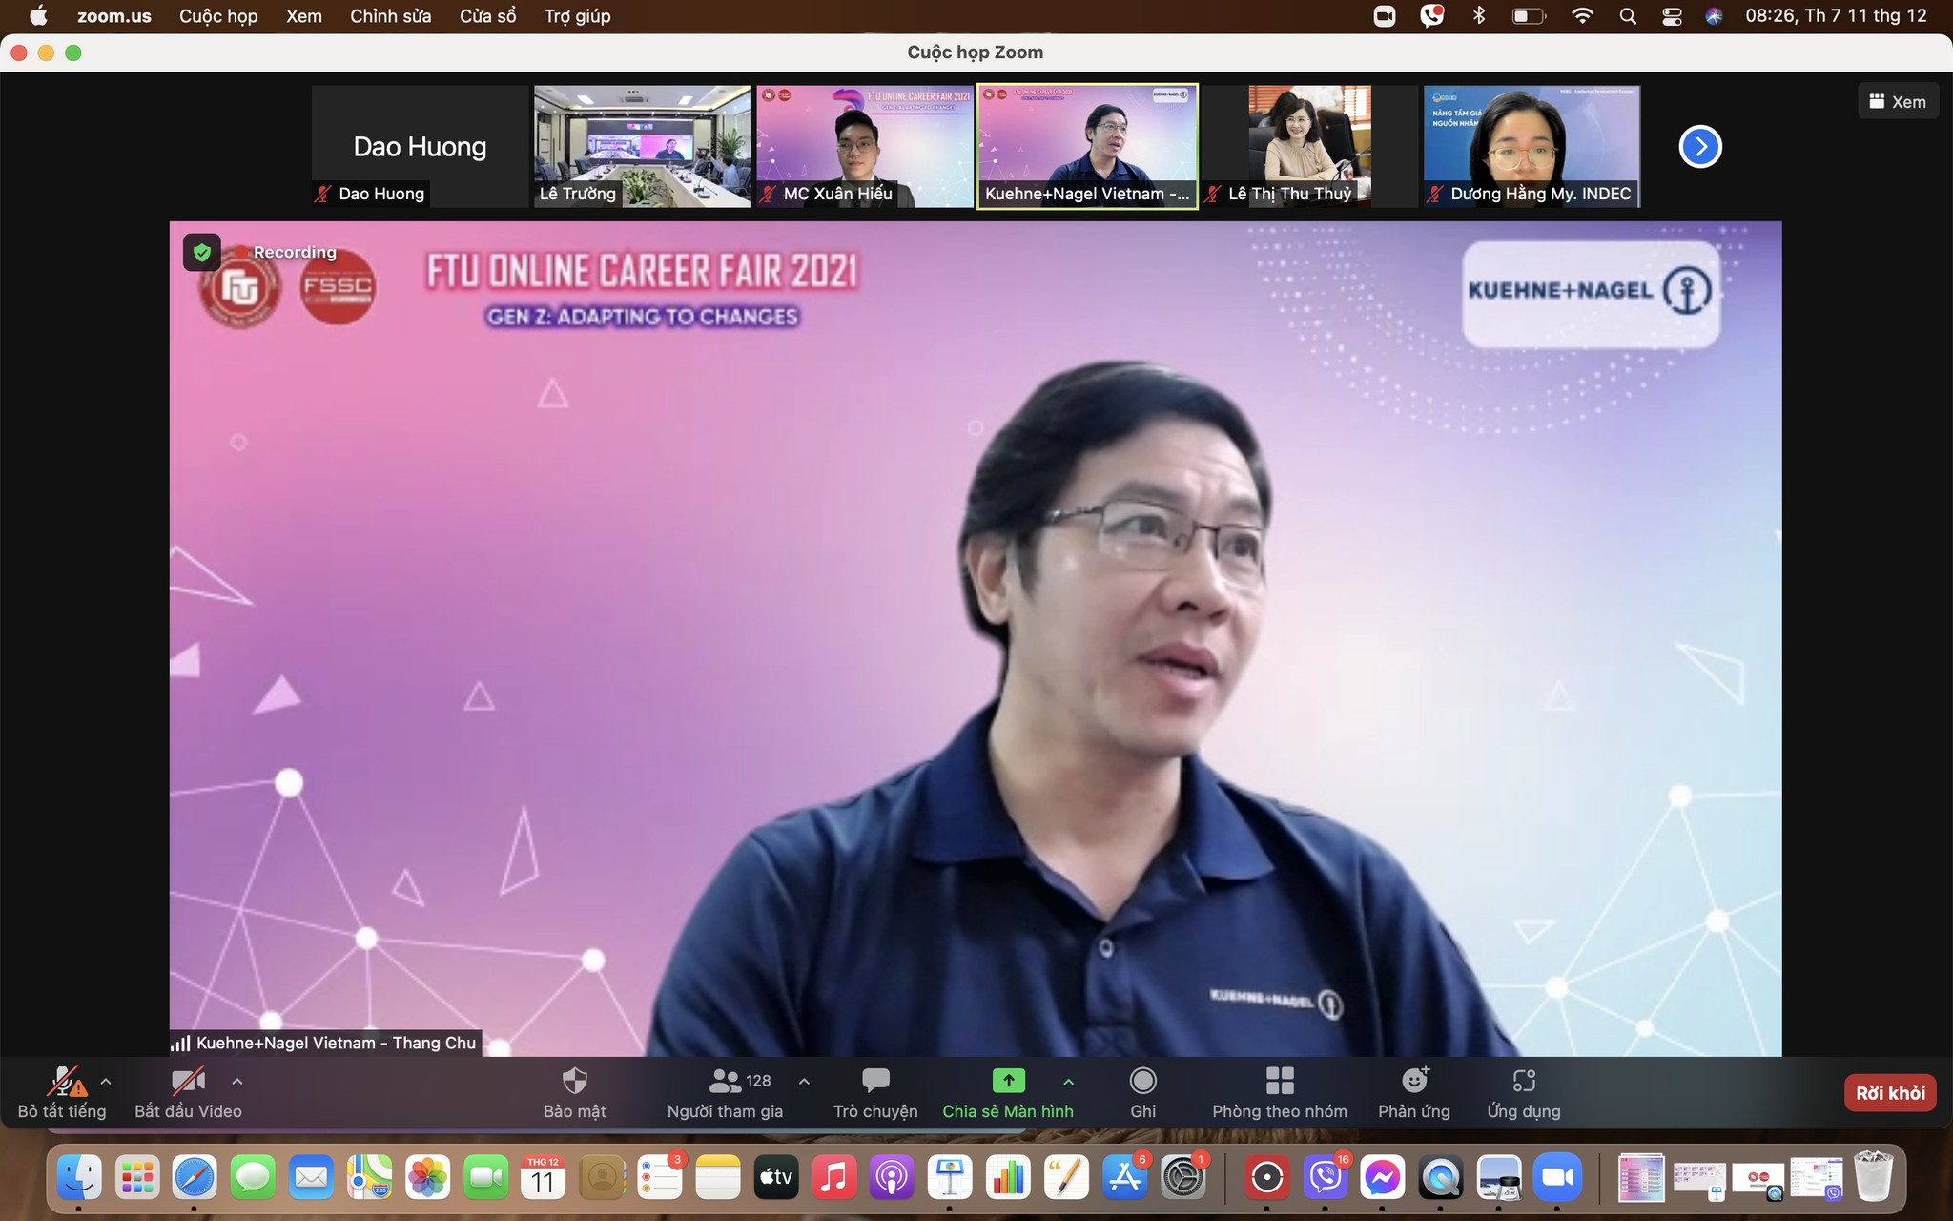Start camera with Bắt đầu Video

(188, 1093)
